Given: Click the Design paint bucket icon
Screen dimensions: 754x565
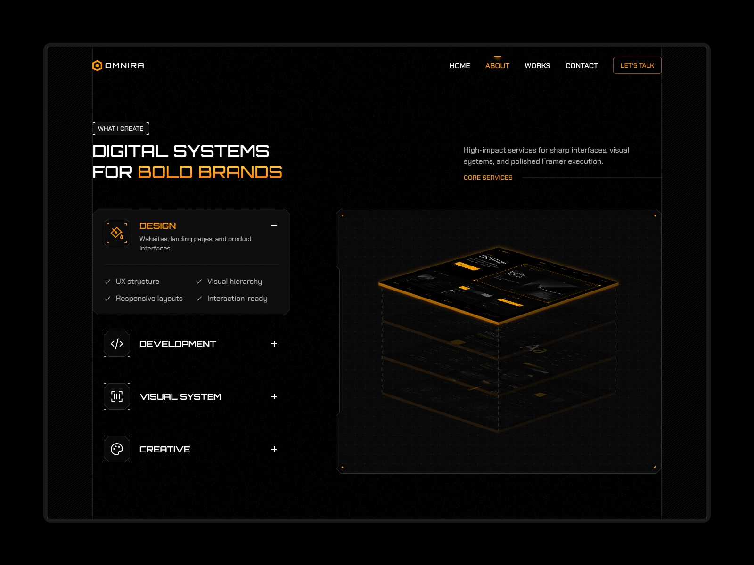Looking at the screenshot, I should (x=117, y=233).
